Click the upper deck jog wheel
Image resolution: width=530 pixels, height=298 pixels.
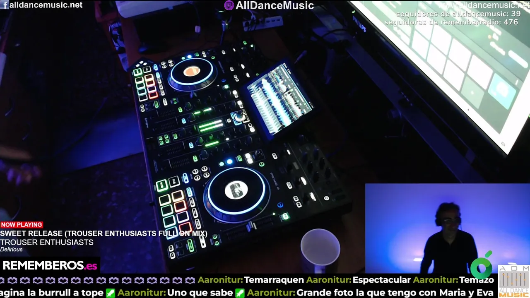(192, 73)
